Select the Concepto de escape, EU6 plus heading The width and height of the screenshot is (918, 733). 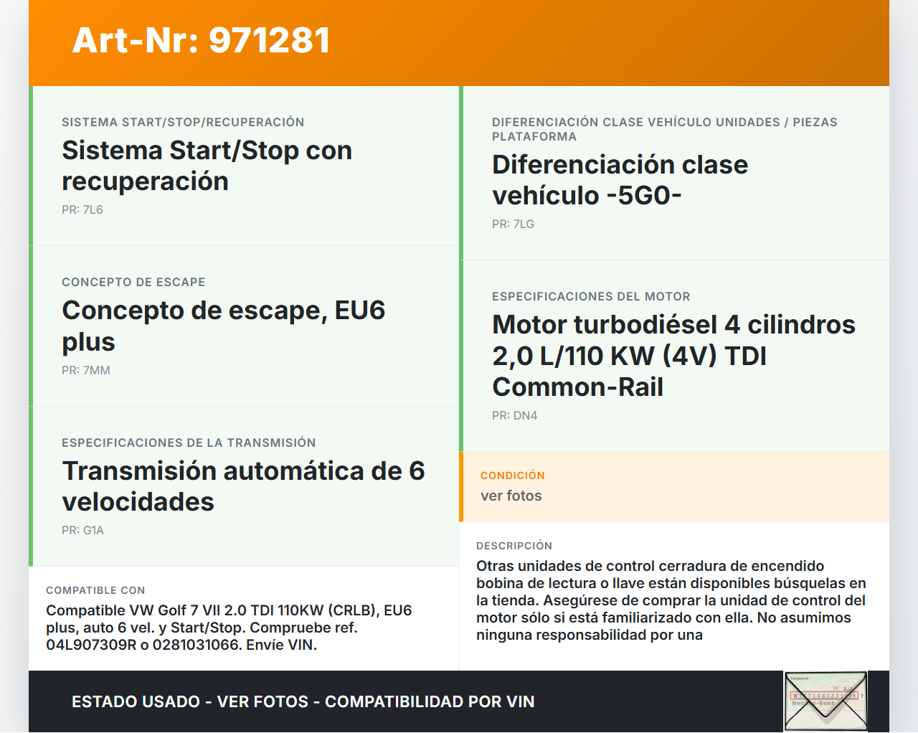coord(223,326)
